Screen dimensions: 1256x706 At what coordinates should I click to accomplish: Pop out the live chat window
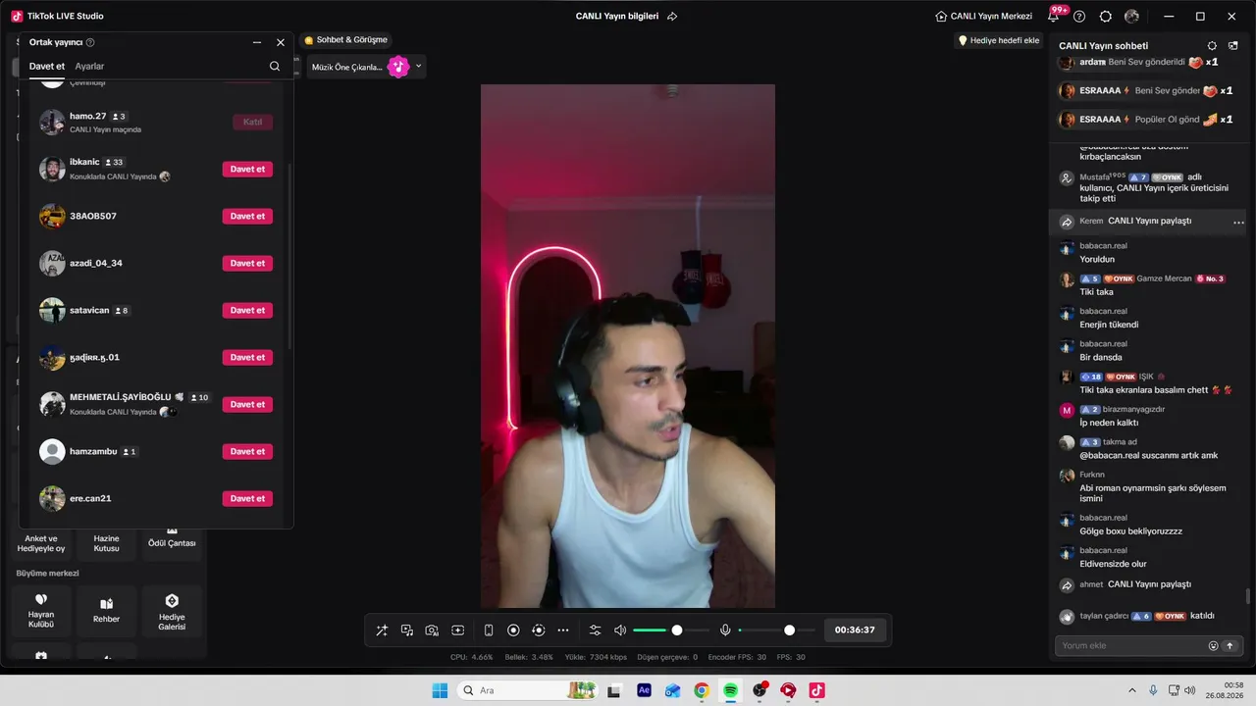pos(1233,46)
